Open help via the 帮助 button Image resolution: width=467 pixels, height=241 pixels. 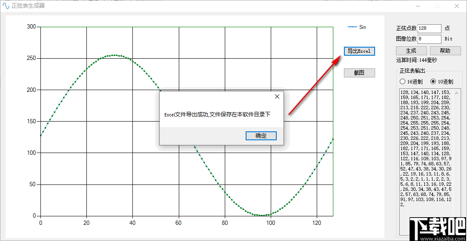coord(445,51)
